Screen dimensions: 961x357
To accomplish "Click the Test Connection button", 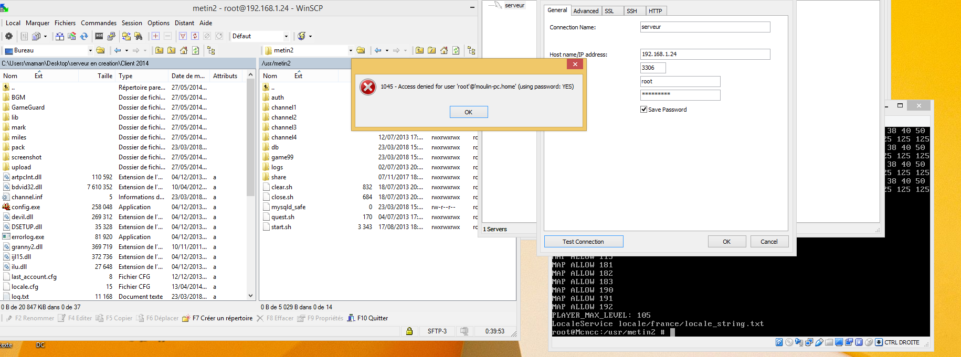I will click(x=584, y=242).
